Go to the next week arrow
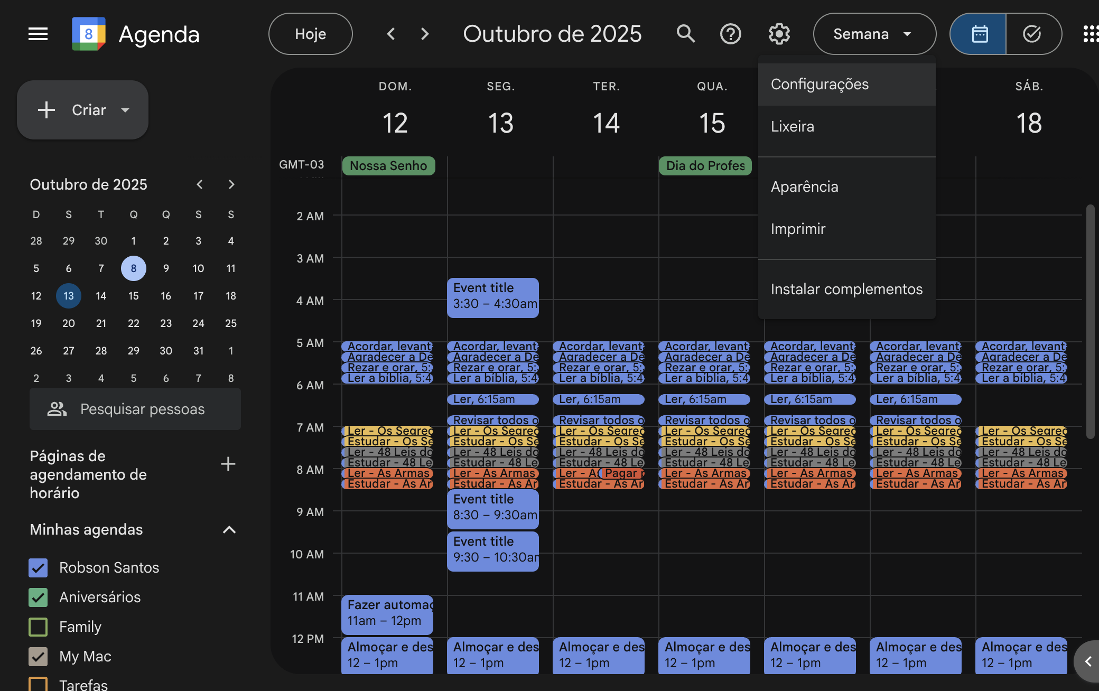The height and width of the screenshot is (691, 1099). (x=425, y=34)
